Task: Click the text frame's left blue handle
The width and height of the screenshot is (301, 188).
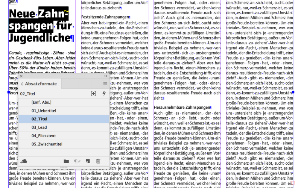Action: 8,92
